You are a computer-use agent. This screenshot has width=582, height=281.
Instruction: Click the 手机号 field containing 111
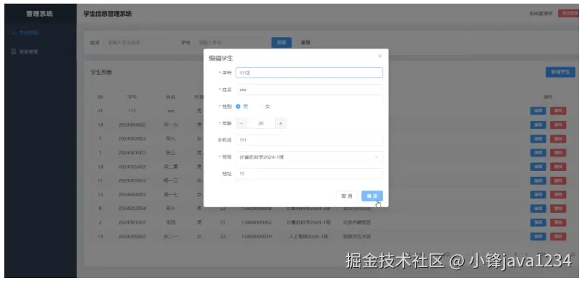(x=309, y=140)
